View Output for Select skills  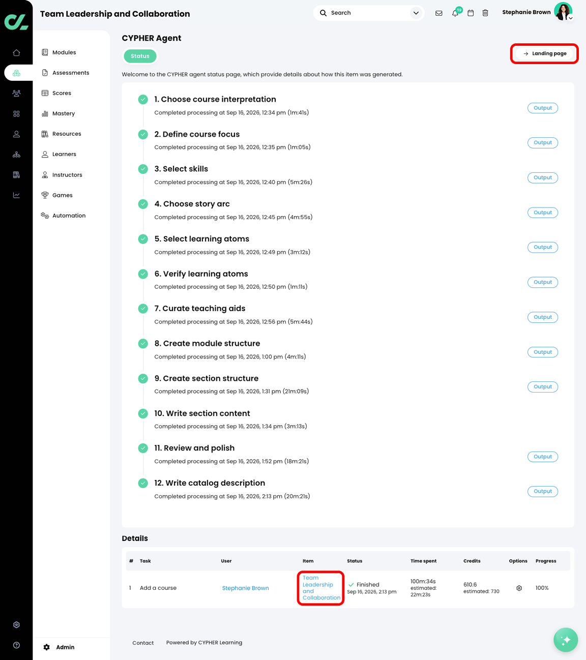click(543, 177)
